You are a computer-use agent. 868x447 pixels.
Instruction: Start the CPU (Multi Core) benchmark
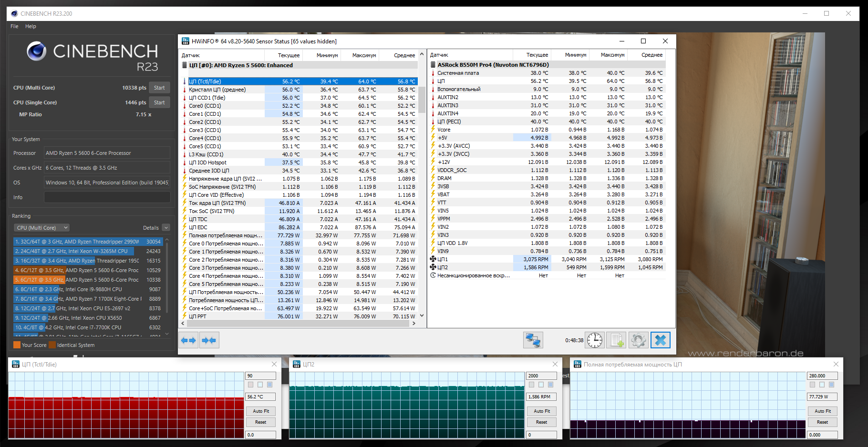coord(159,88)
